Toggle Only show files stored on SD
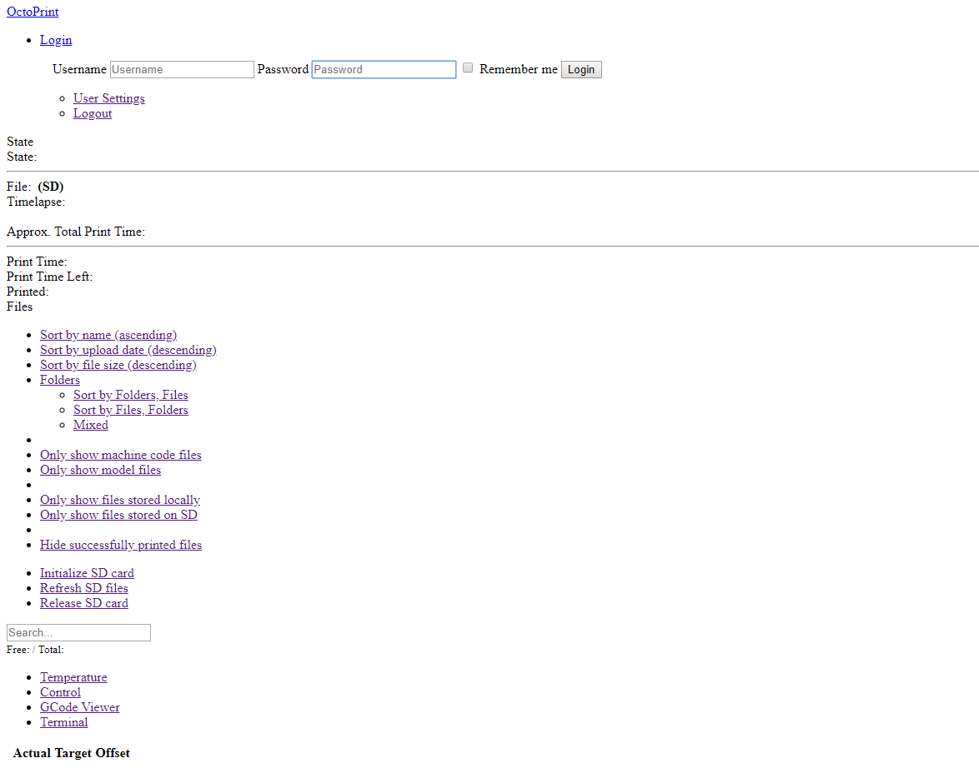The height and width of the screenshot is (783, 979). click(x=118, y=515)
